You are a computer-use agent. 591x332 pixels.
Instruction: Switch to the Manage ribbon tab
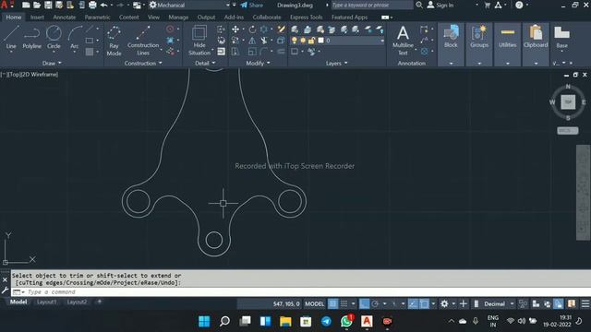click(178, 17)
